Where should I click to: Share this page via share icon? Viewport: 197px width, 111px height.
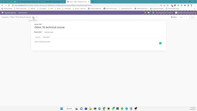coord(164,6)
